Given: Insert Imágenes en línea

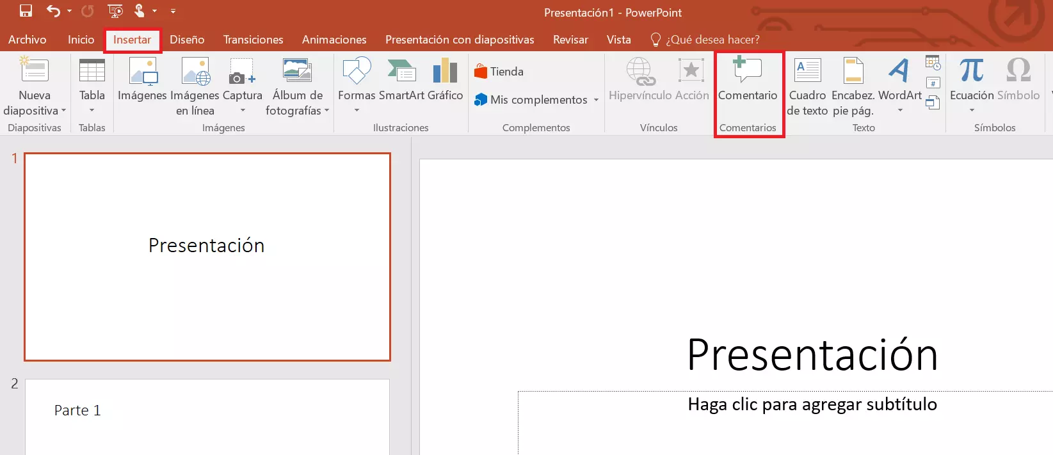Looking at the screenshot, I should pos(195,86).
